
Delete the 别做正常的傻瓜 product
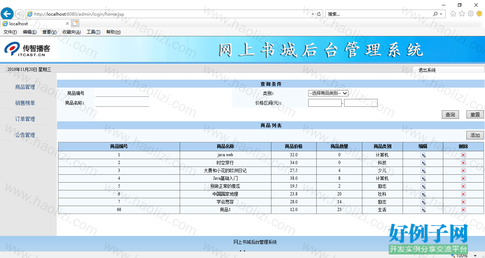pyautogui.click(x=463, y=186)
